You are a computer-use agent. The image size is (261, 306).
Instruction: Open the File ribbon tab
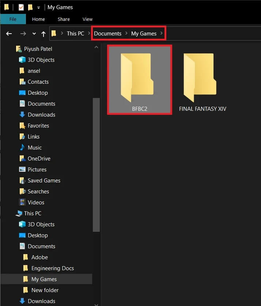coord(13,19)
